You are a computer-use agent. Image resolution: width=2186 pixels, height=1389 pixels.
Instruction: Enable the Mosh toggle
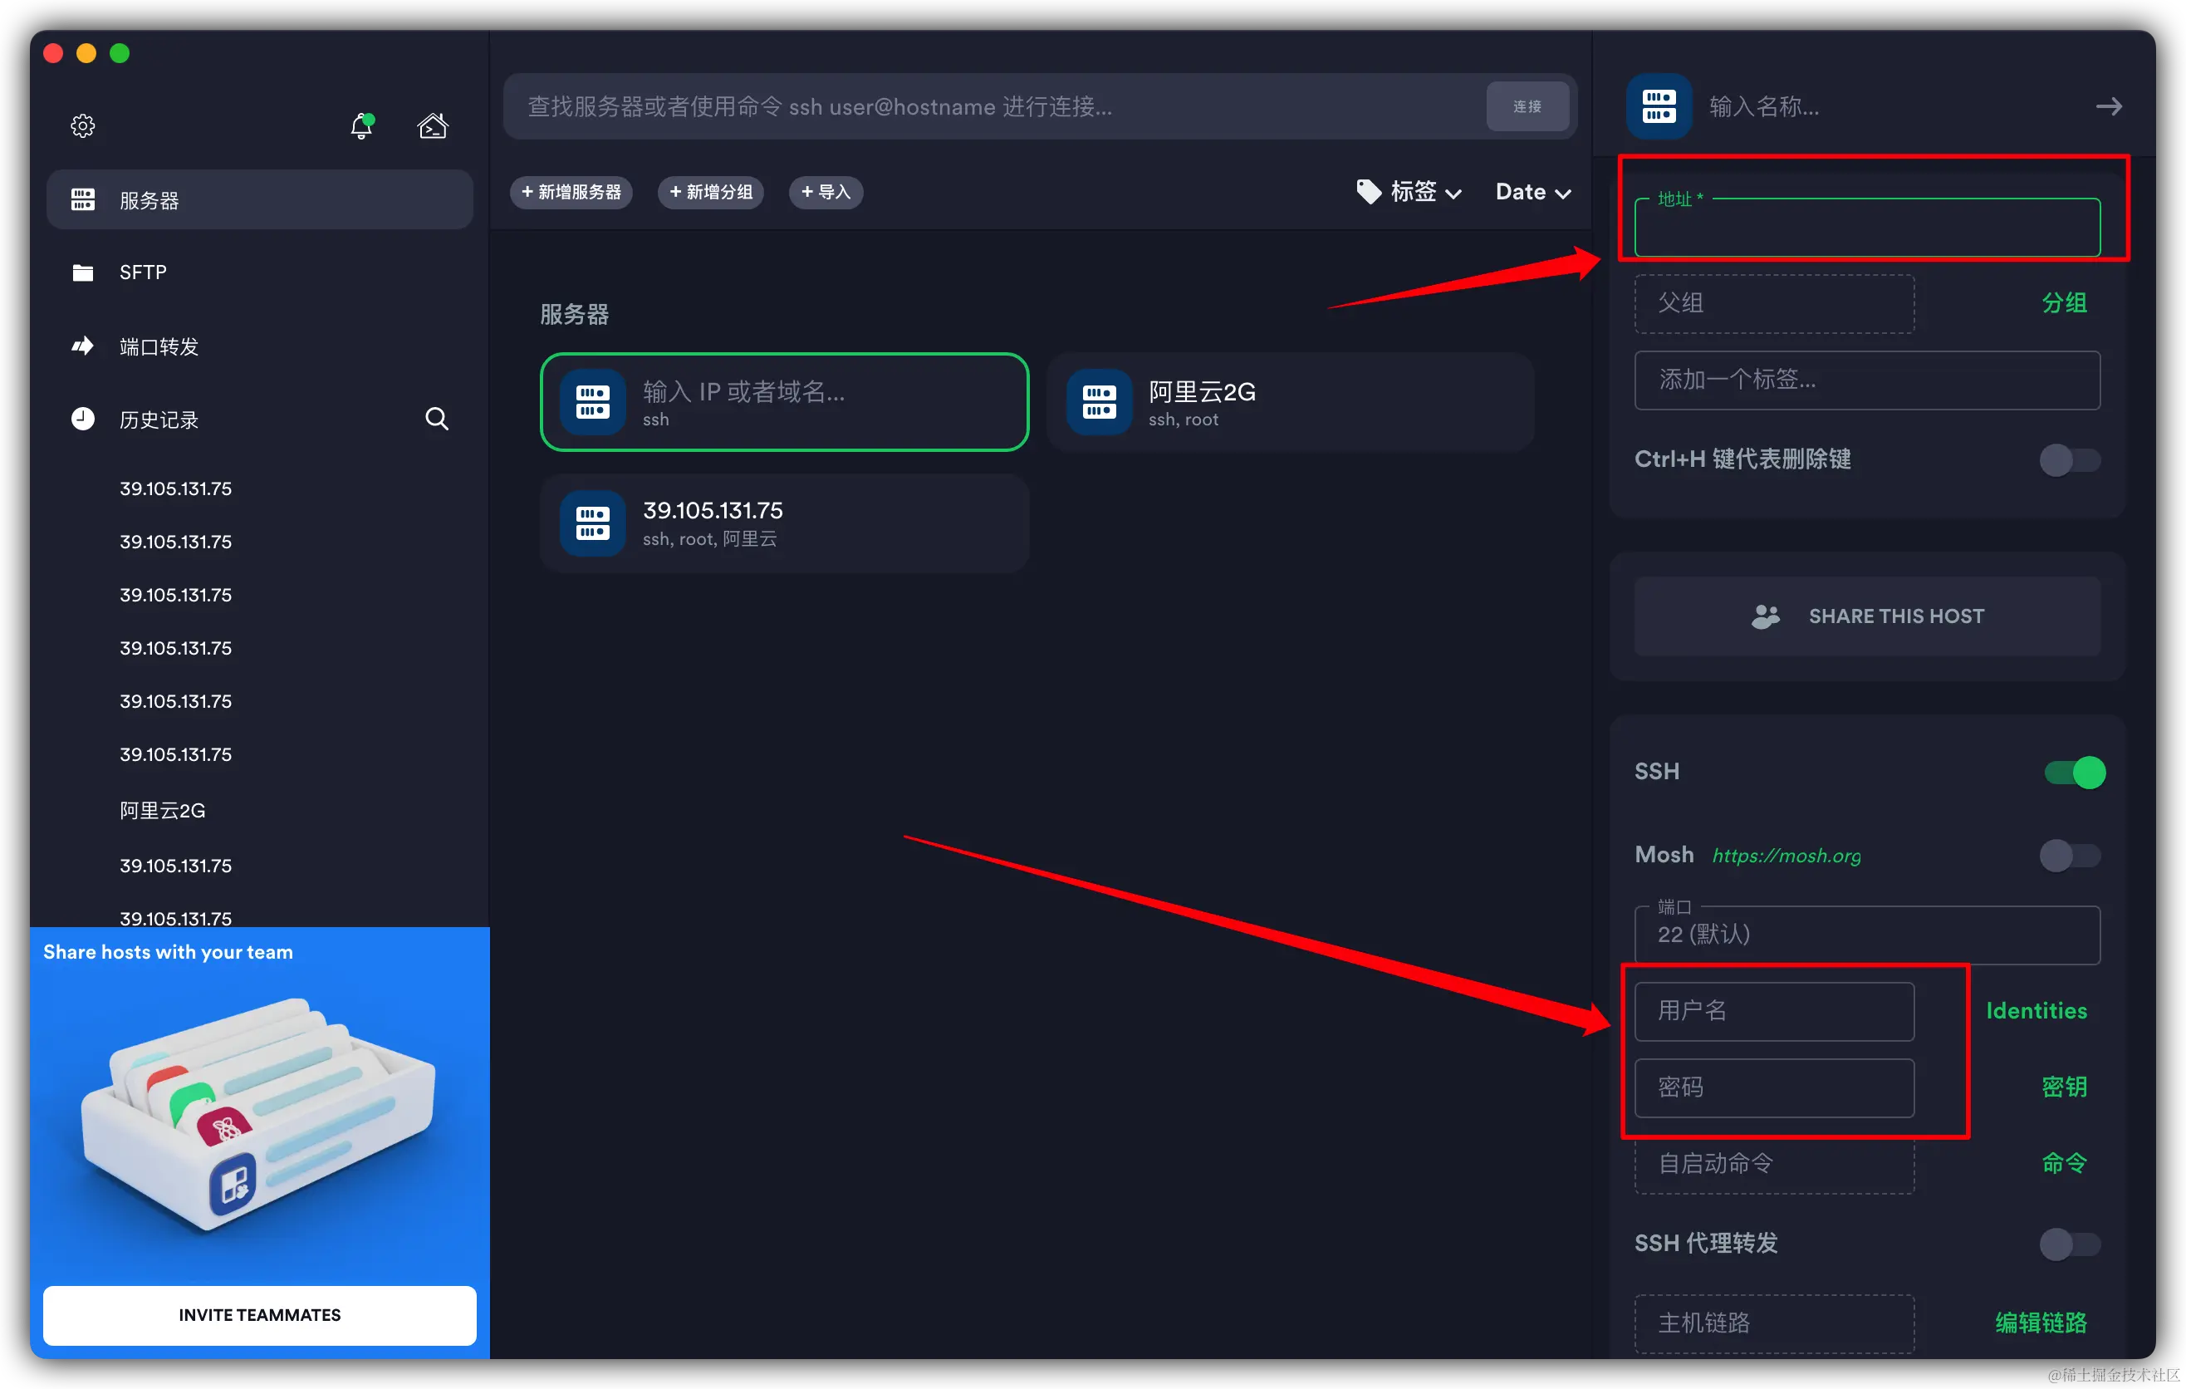pyautogui.click(x=2069, y=855)
